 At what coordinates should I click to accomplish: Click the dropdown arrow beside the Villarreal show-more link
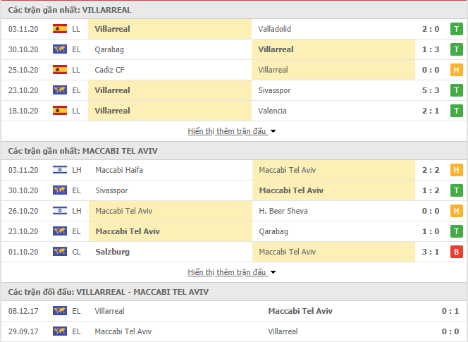pos(273,131)
